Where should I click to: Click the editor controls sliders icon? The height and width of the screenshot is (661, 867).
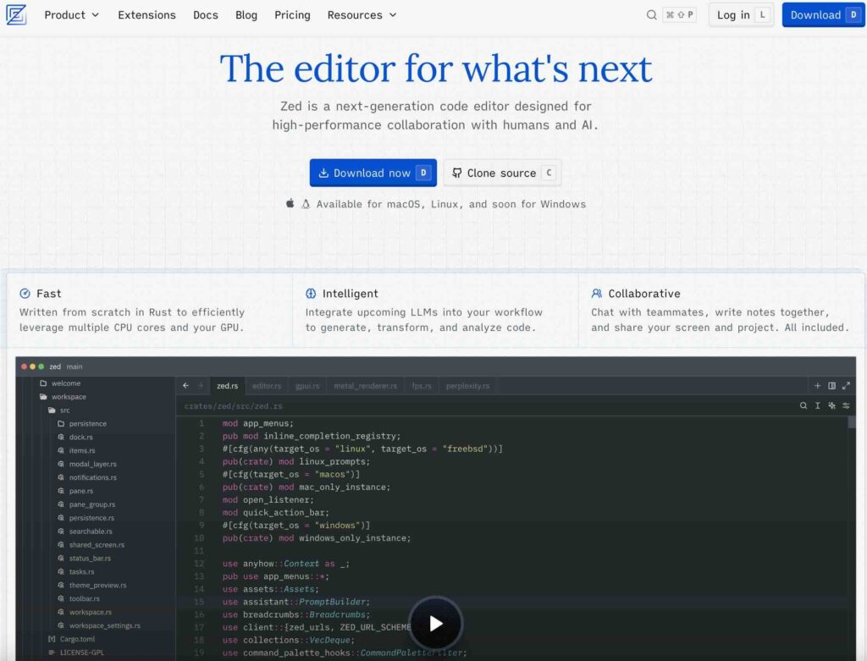[846, 405]
